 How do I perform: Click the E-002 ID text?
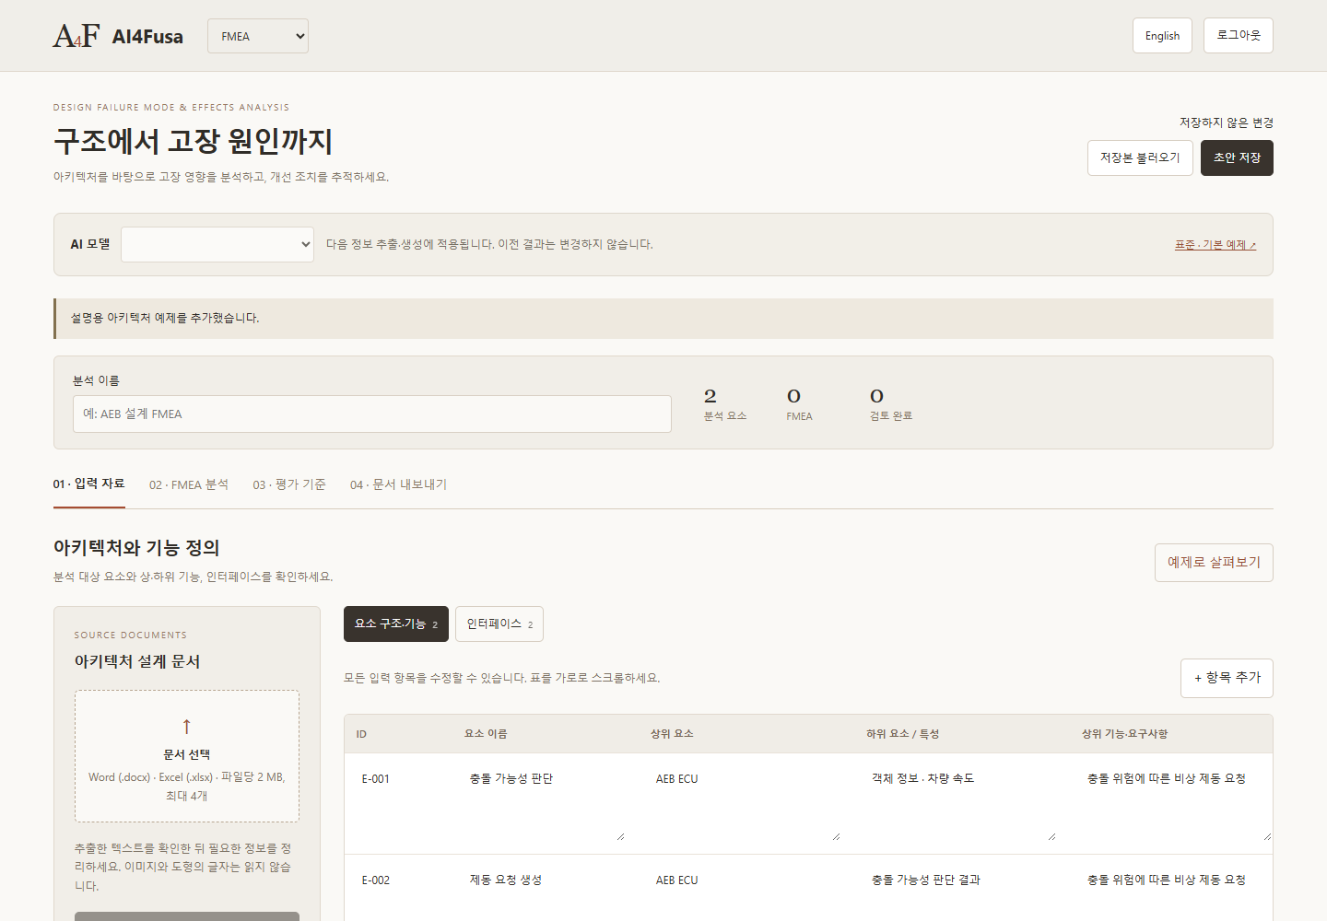point(375,880)
